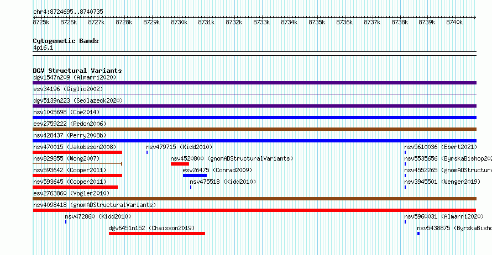Click the blue mark under nsv5610036 (Ebert2021)
This screenshot has height=255, width=492.
pyautogui.click(x=405, y=152)
